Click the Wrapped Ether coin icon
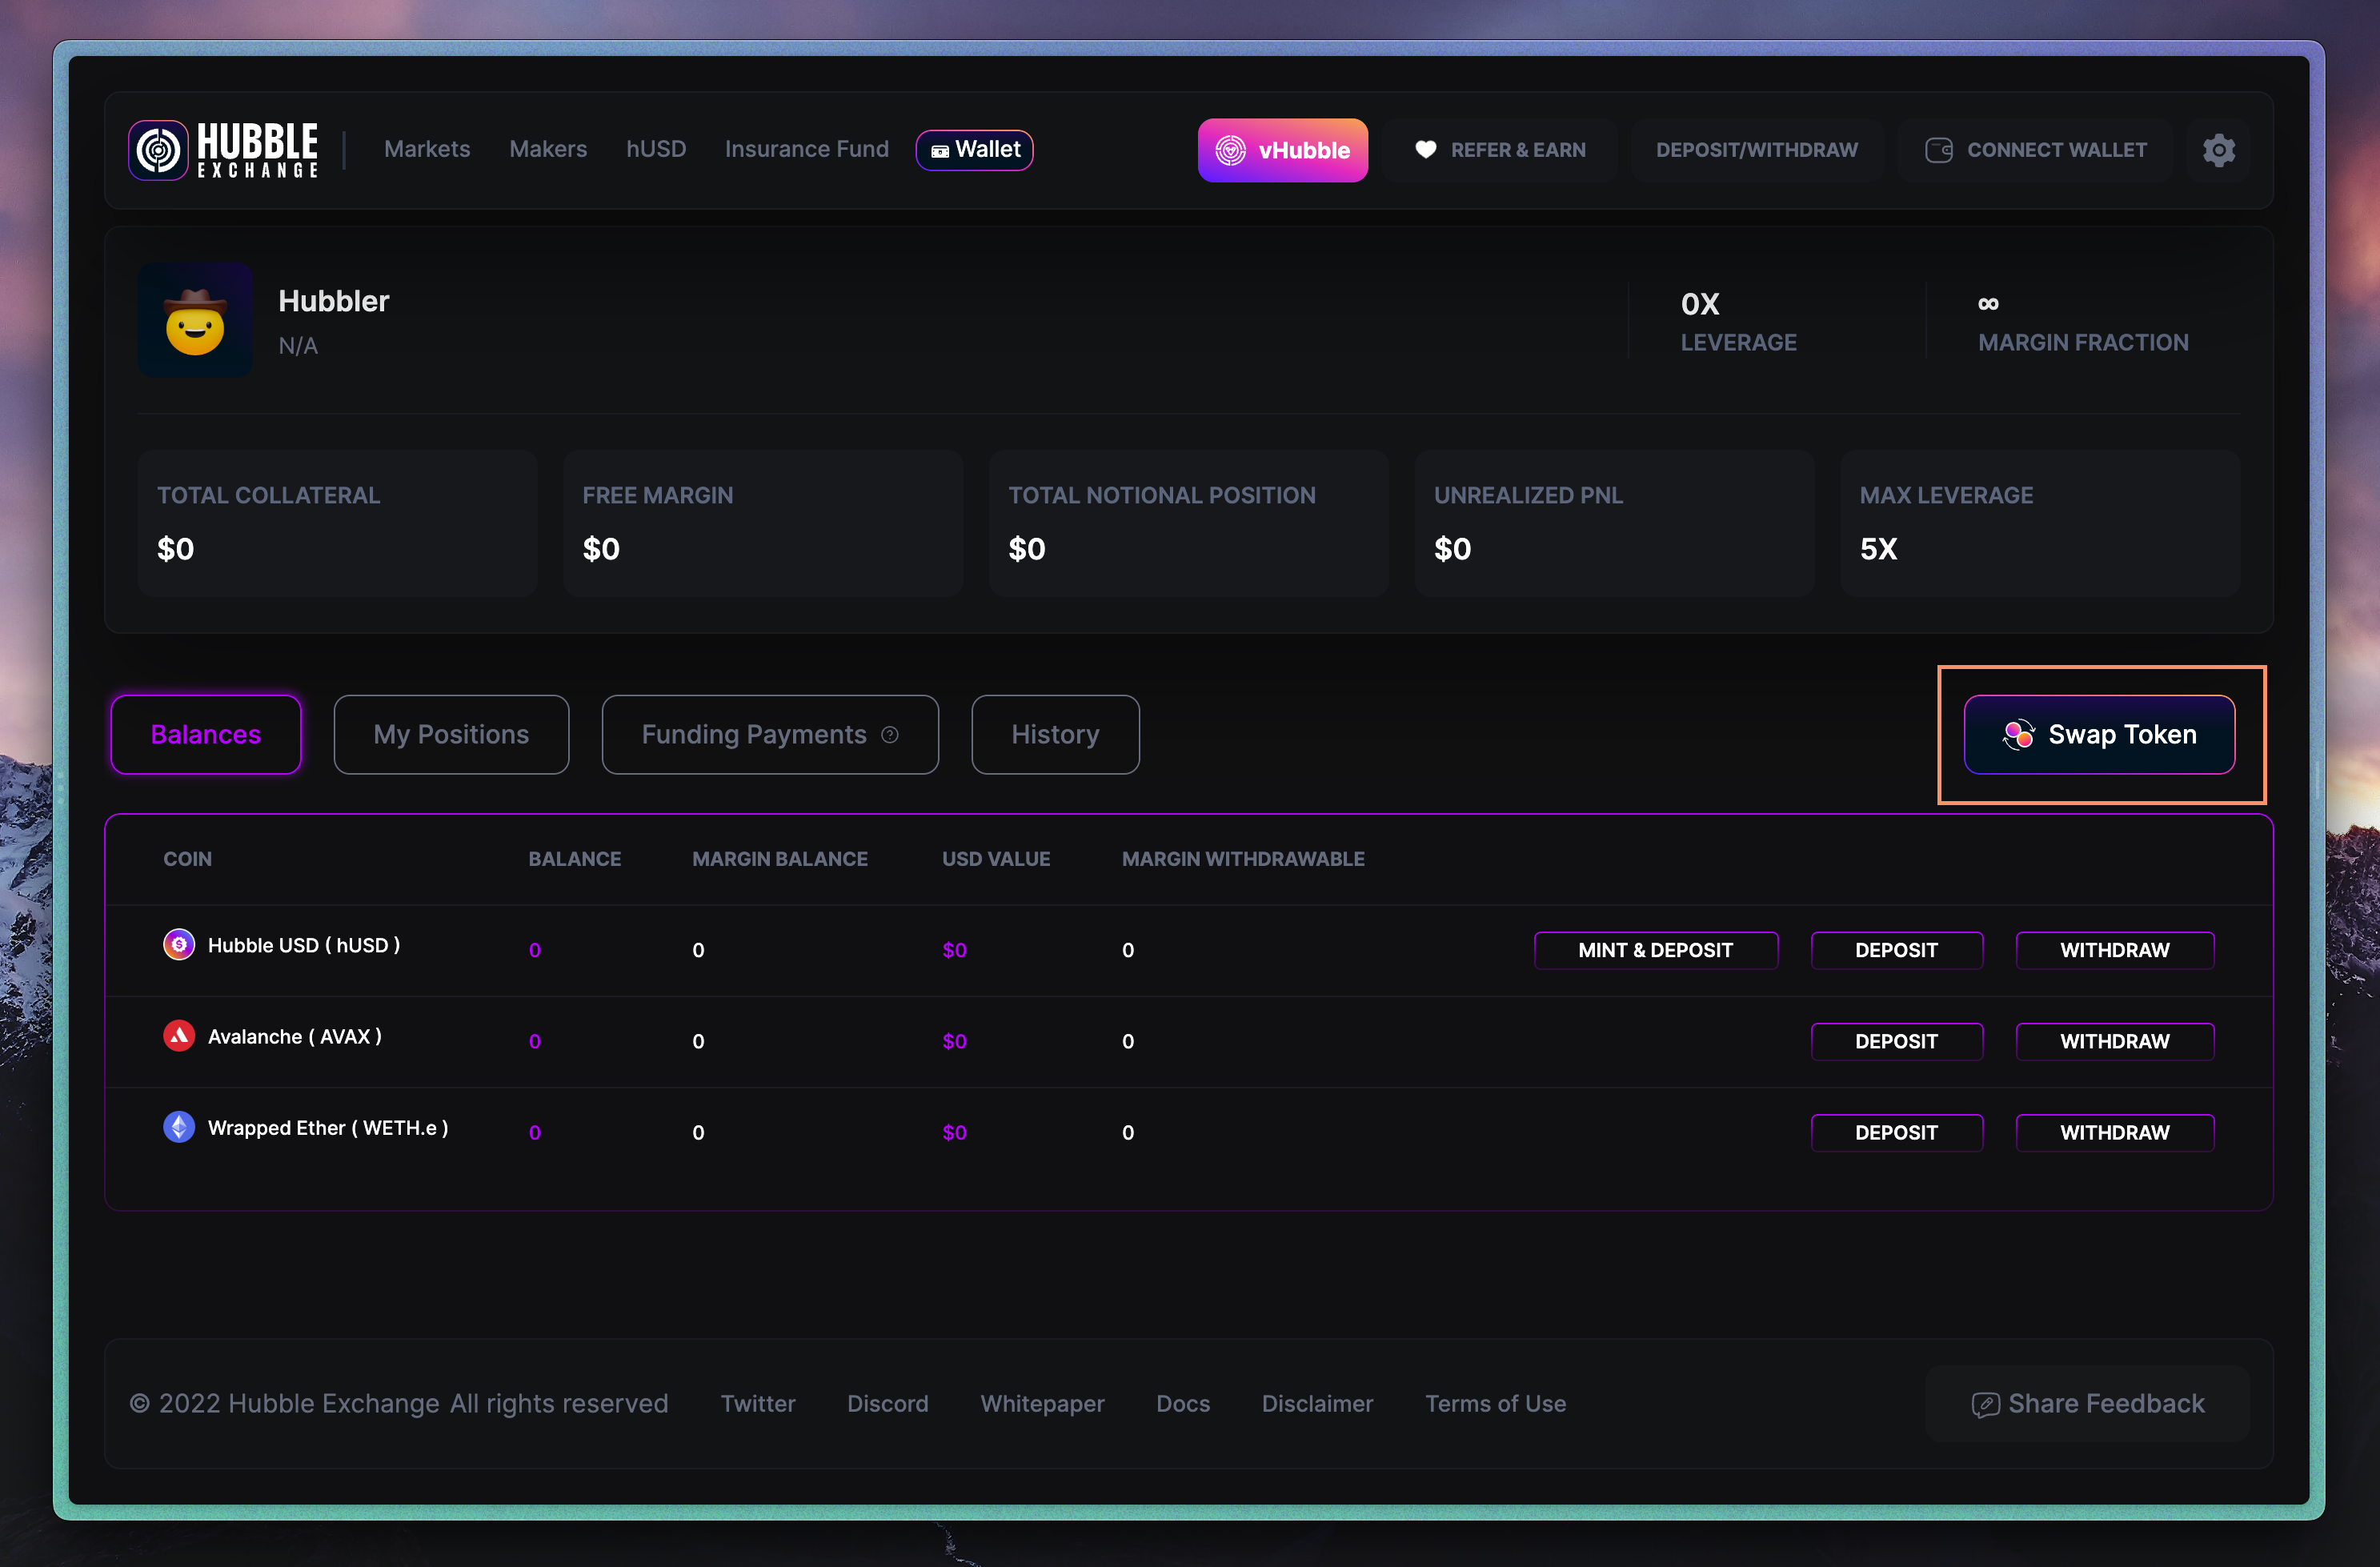 point(178,1127)
